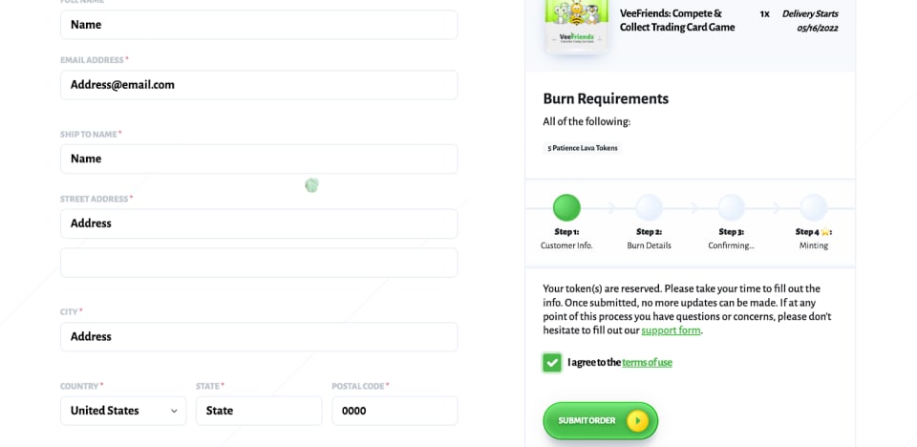Click the Step 4 Minting circle
The width and height of the screenshot is (917, 447).
coord(814,207)
